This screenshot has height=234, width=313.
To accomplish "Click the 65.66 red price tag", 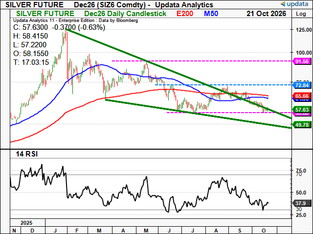I will tap(302, 96).
